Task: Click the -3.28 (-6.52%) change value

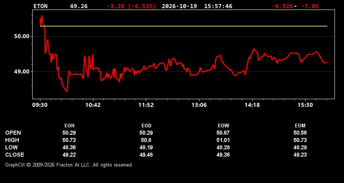Action: (131, 6)
